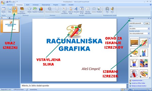Switch to Slide Sorter view button

pyautogui.click(x=125, y=89)
